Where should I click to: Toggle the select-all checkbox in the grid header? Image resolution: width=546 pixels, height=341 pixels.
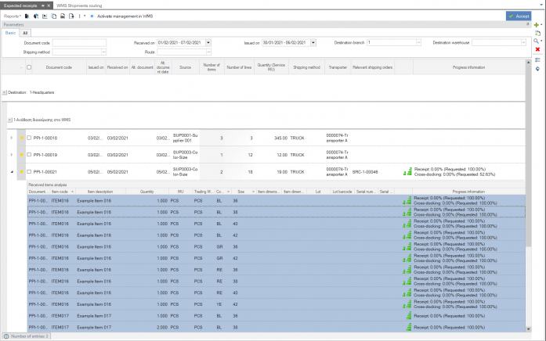click(29, 67)
